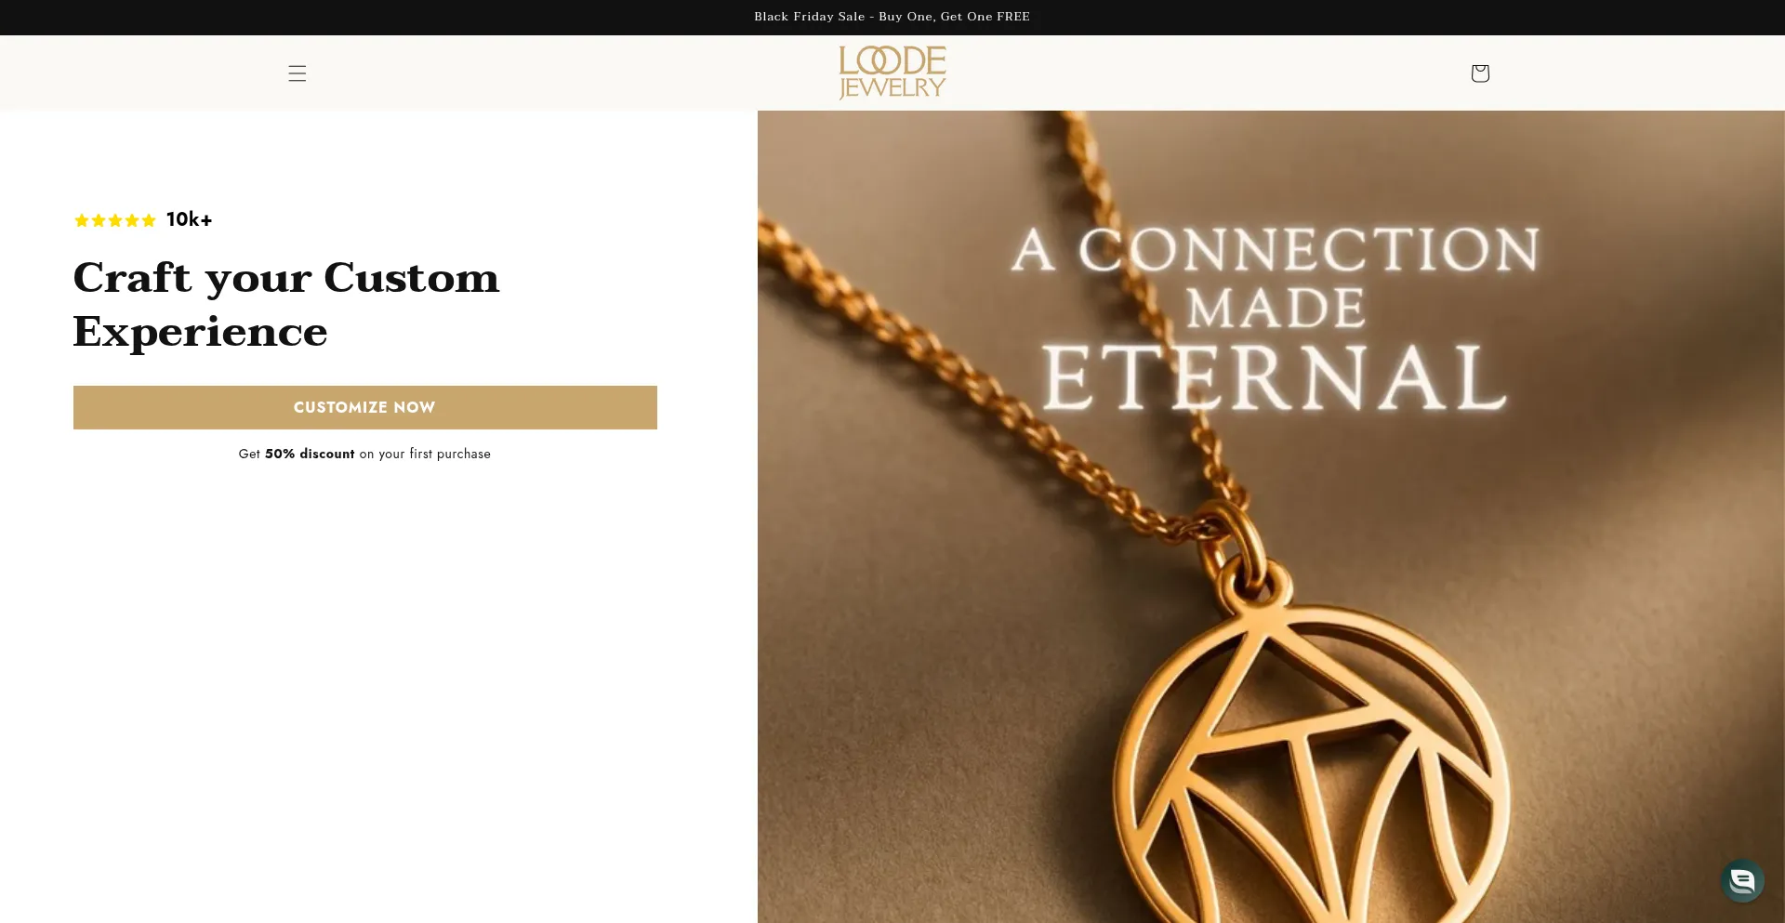Open the chat support widget
1785x923 pixels.
tap(1742, 880)
